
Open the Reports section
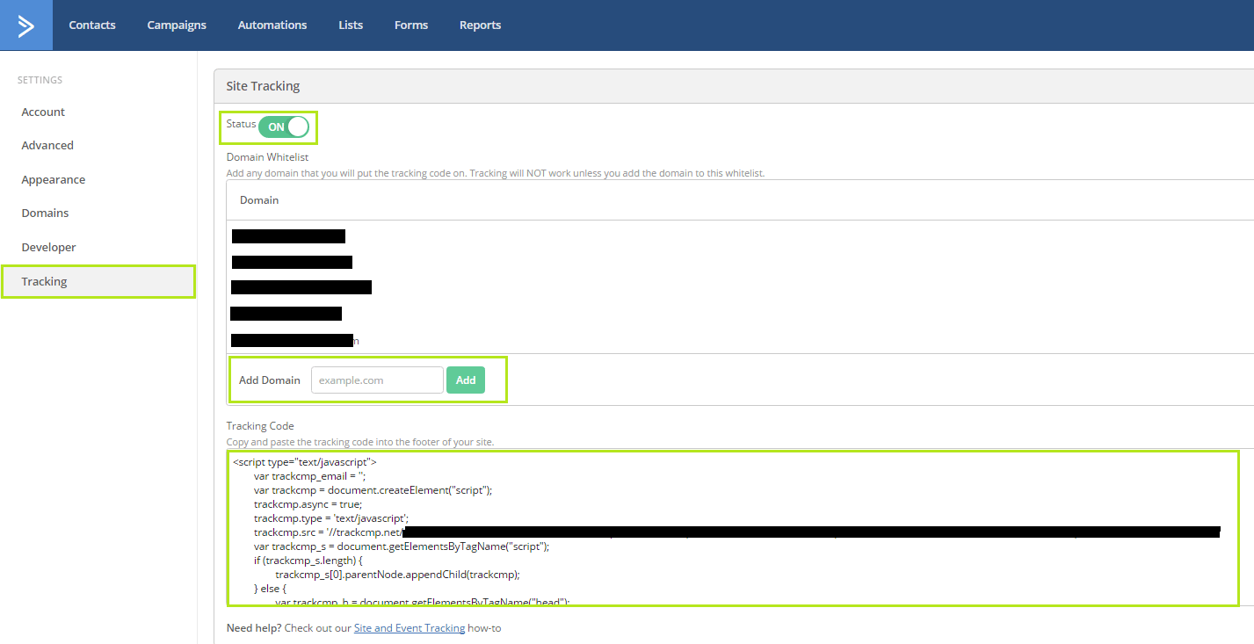point(480,25)
